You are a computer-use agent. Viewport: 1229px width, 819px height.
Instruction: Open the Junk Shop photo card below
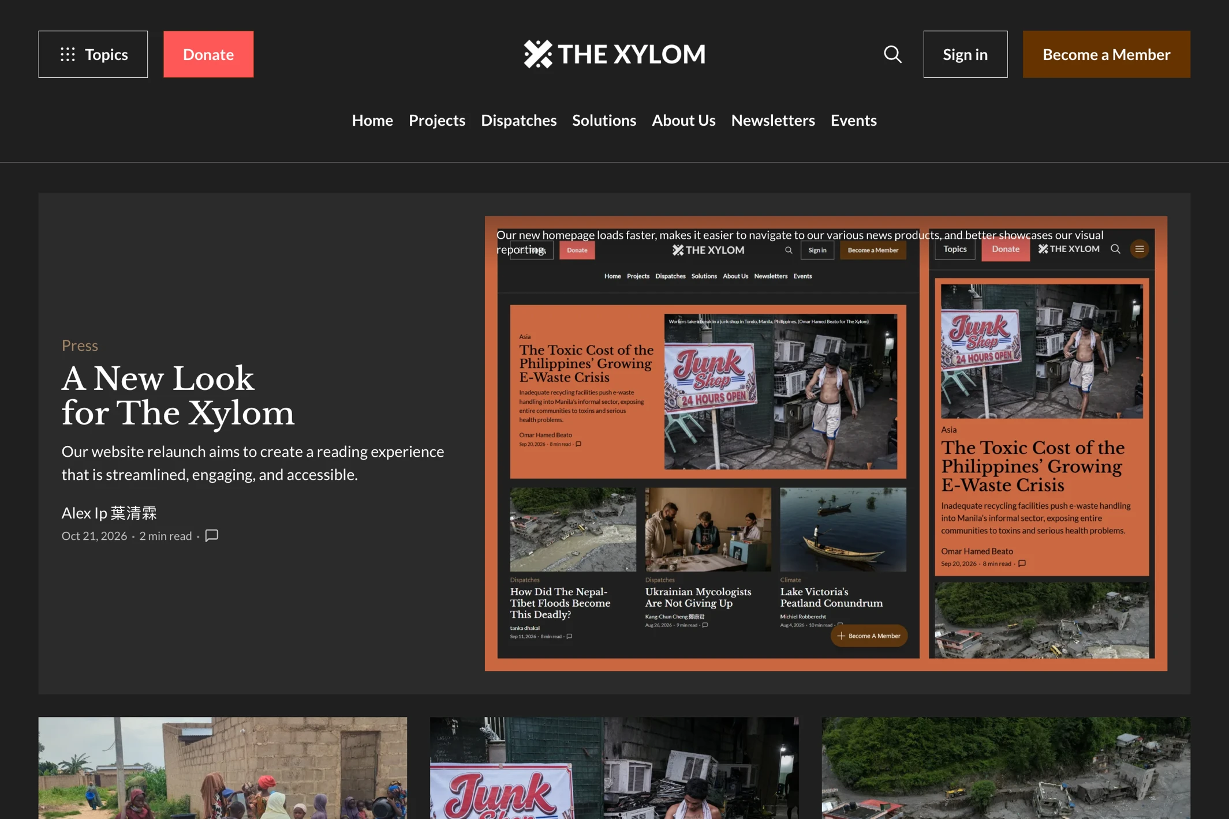pos(614,768)
